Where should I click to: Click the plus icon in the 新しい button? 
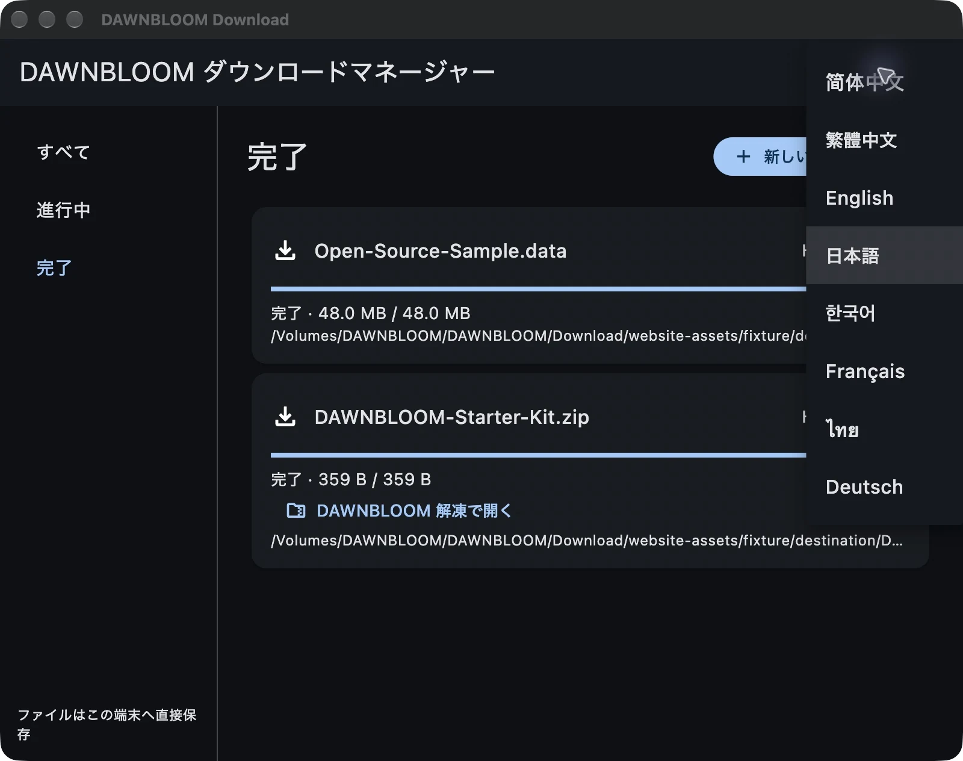coord(743,157)
